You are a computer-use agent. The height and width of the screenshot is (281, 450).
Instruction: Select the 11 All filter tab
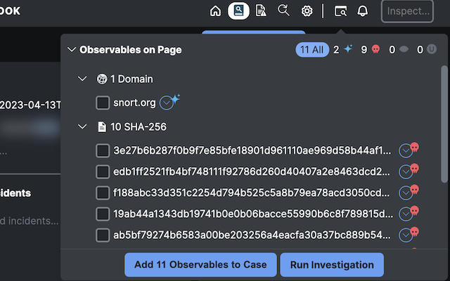click(312, 50)
